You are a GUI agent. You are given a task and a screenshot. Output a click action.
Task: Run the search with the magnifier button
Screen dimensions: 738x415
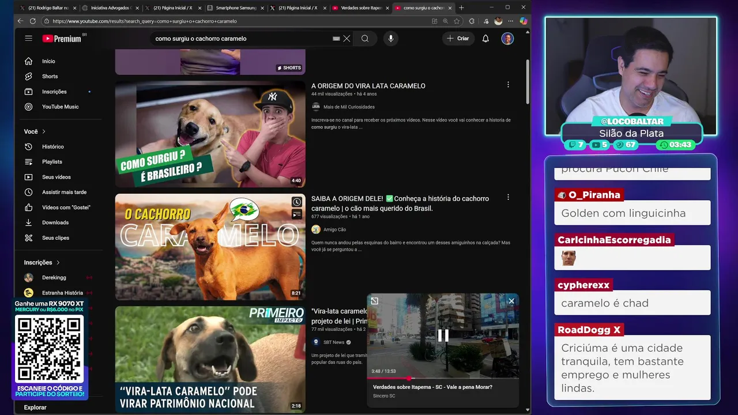click(365, 39)
